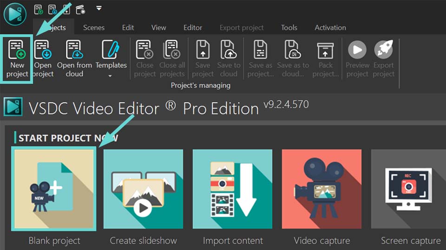Open the Editor tab

[x=193, y=28]
